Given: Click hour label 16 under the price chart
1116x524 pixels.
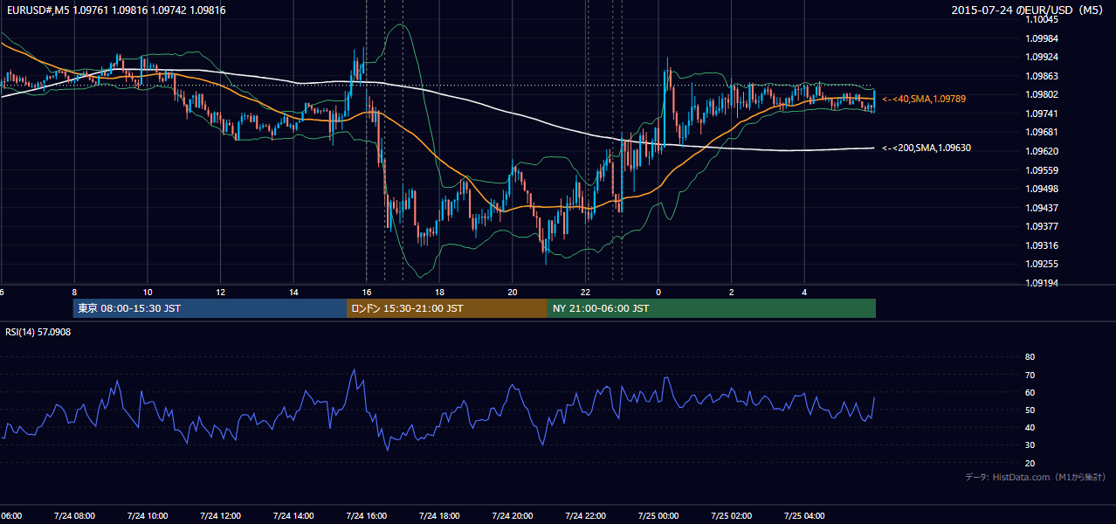Looking at the screenshot, I should pyautogui.click(x=367, y=292).
